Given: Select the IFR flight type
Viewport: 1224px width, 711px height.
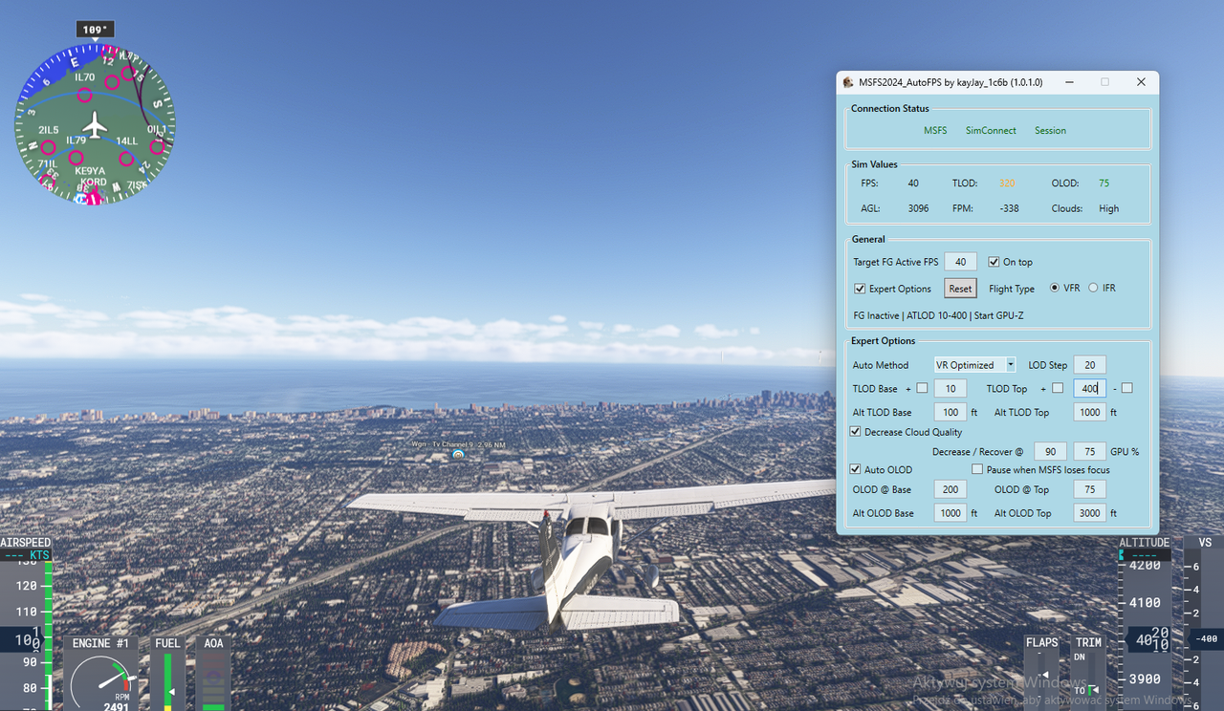Looking at the screenshot, I should [1093, 288].
